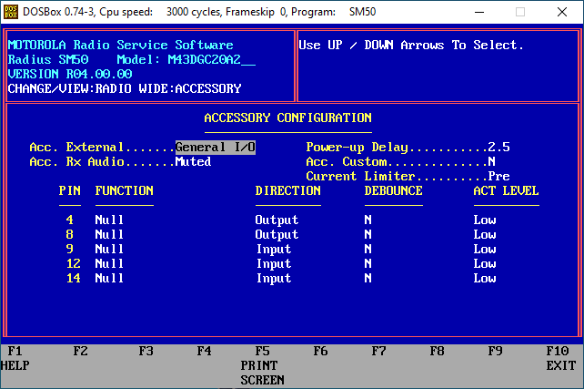Select pin 4 active level Low
The height and width of the screenshot is (389, 584).
(485, 220)
